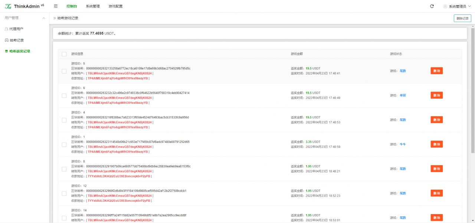Open the 系统管理 top menu
Image resolution: width=475 pixels, height=223 pixels.
[92, 6]
